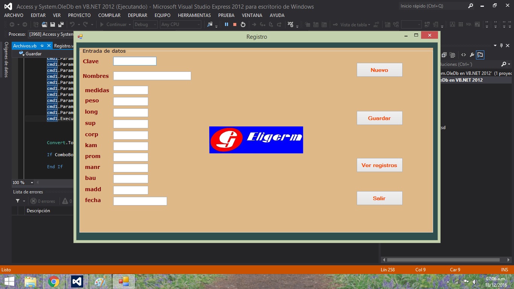Screen dimensions: 514x289
Task: Click the Ver registros button
Action: (379, 165)
